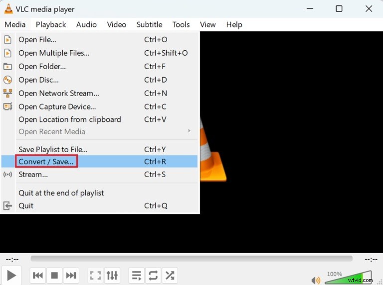Click the elapsed time label
The height and width of the screenshot is (285, 383).
click(12, 259)
